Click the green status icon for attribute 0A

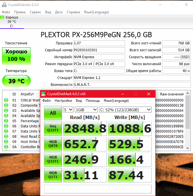(x=6, y=147)
